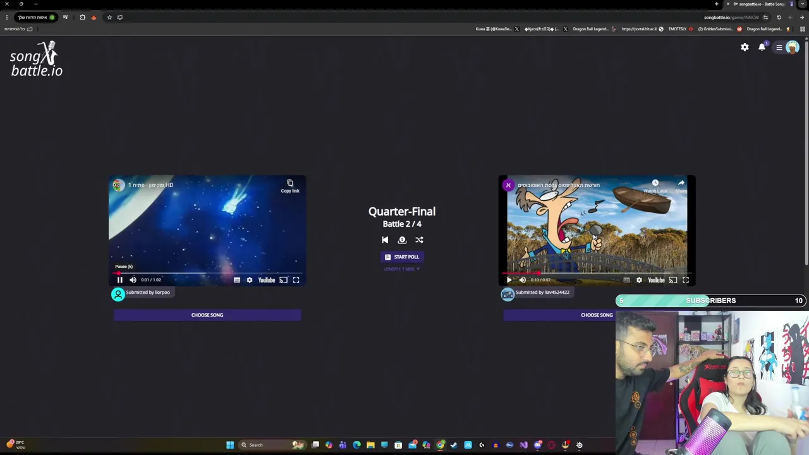Cast the right video to a device

(673, 280)
